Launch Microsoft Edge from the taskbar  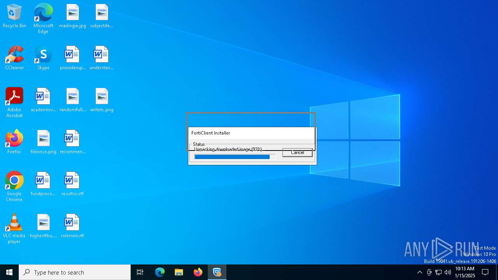tap(160, 272)
